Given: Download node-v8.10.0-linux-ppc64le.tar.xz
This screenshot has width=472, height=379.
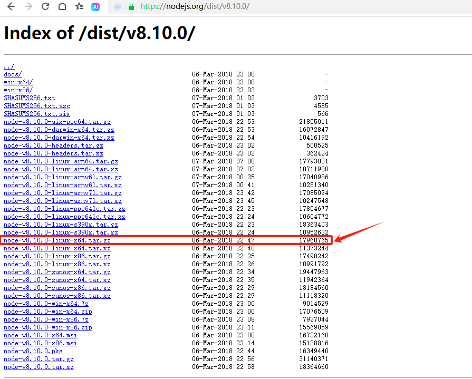Looking at the screenshot, I should pyautogui.click(x=64, y=217).
